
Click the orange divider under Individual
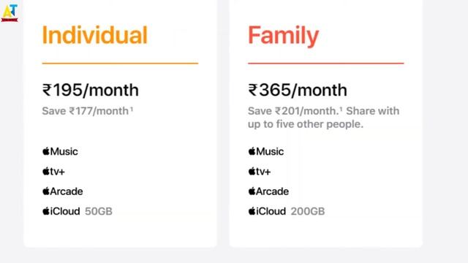(x=120, y=64)
